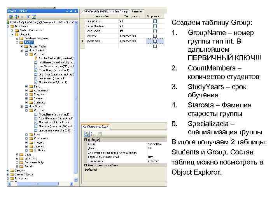Click the Stop icon in Object Explorer toolbar
Image resolution: width=280 pixels, height=210 pixels.
(x=22, y=17)
